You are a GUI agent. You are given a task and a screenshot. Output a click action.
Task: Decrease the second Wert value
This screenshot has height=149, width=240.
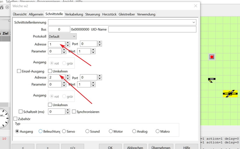click(93, 86)
